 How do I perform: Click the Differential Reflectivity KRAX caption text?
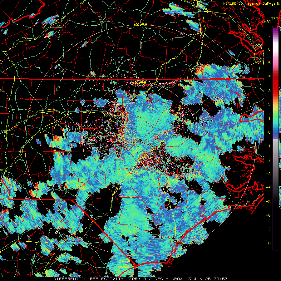point(140,279)
